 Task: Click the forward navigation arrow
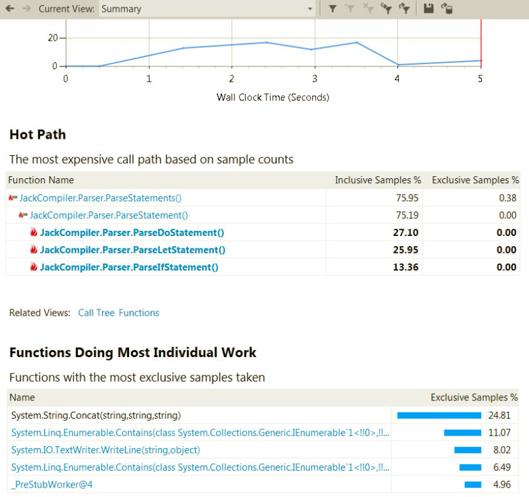[x=26, y=9]
